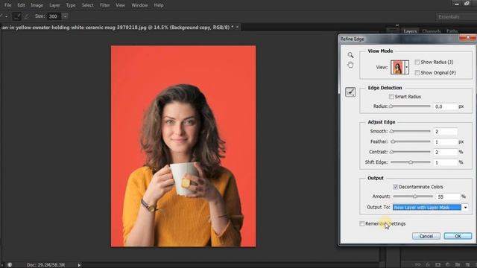Choose the Erase Refinements brush in options bar
Viewport: 477px width, 268px height.
[27, 16]
